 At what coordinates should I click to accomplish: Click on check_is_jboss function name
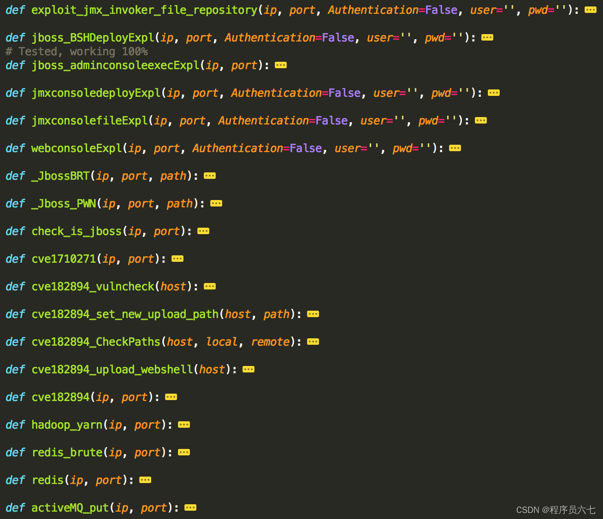pyautogui.click(x=77, y=231)
